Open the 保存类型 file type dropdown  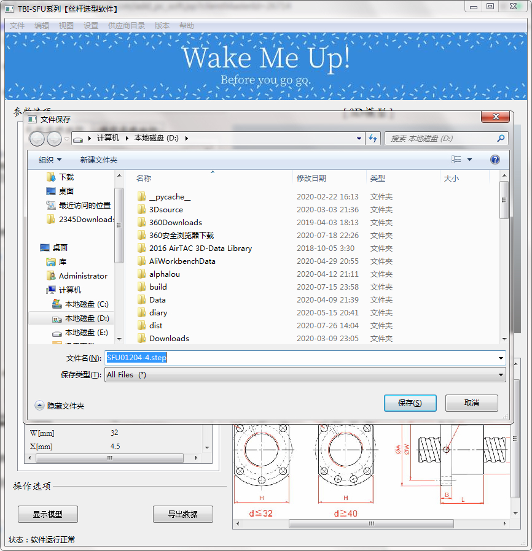(501, 374)
